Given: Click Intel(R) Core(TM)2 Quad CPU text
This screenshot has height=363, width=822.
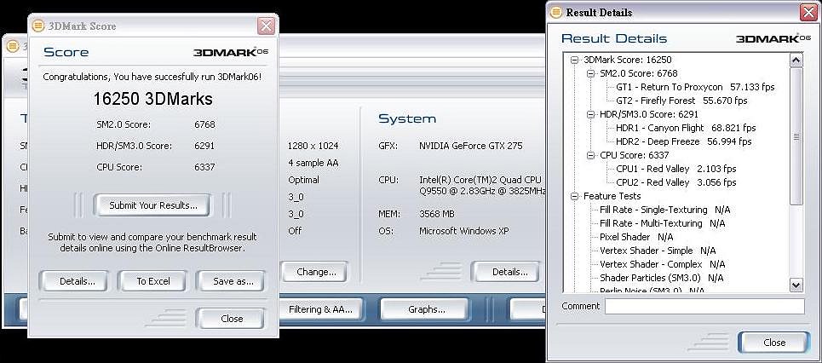Looking at the screenshot, I should [x=480, y=180].
